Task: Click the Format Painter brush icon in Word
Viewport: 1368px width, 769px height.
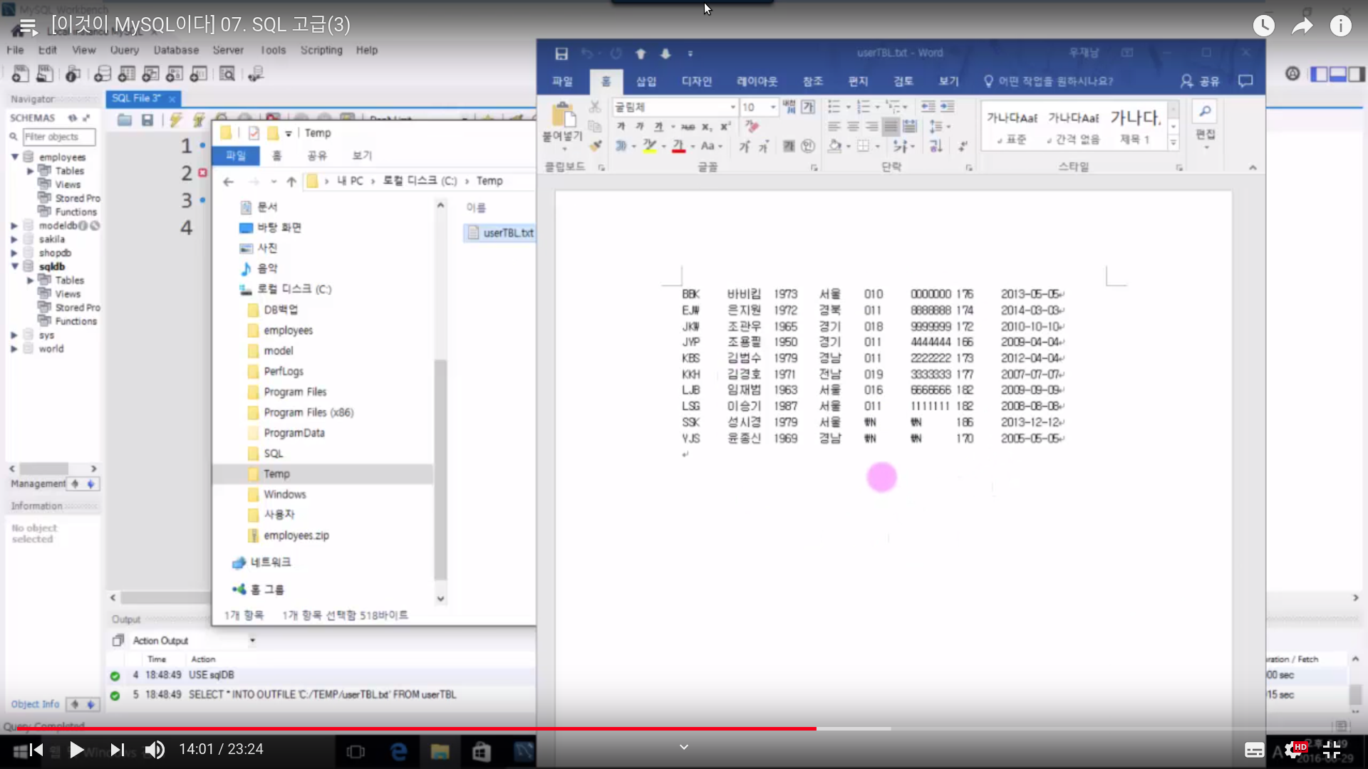Action: pos(596,146)
